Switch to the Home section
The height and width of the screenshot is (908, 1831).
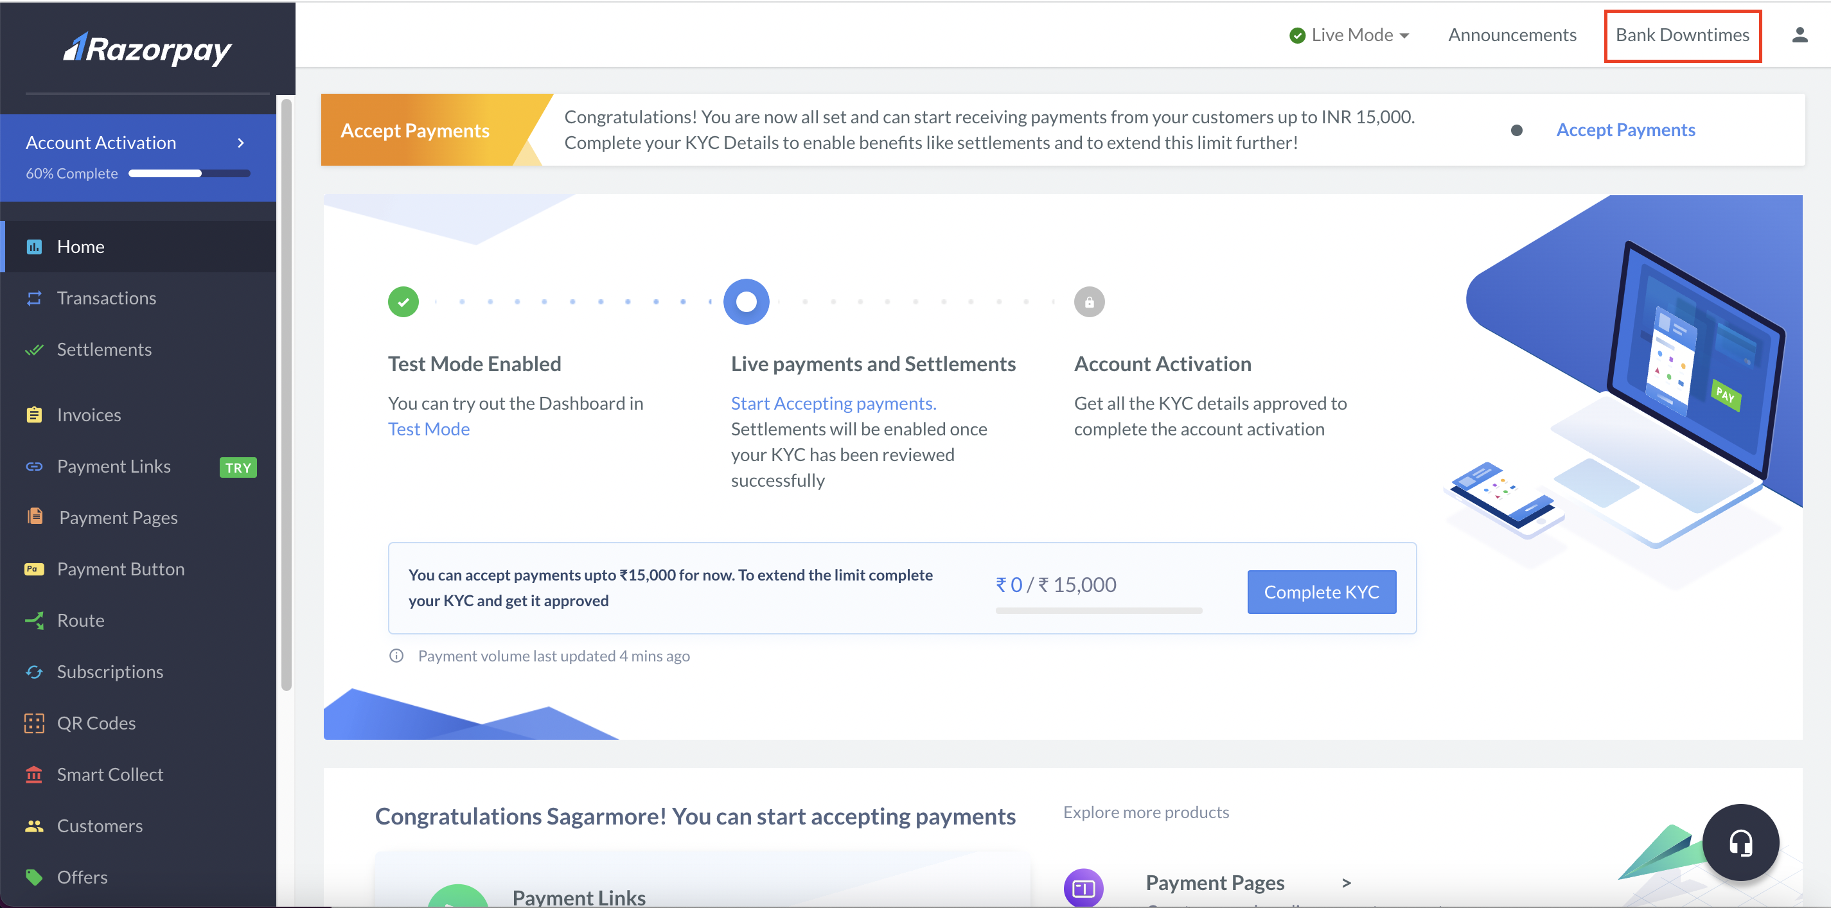point(80,247)
